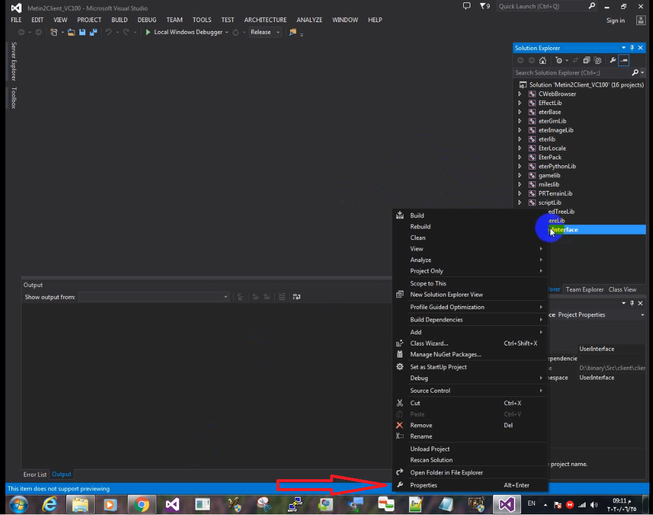The width and height of the screenshot is (653, 515).
Task: Expand the eterBase project node
Action: (x=520, y=112)
